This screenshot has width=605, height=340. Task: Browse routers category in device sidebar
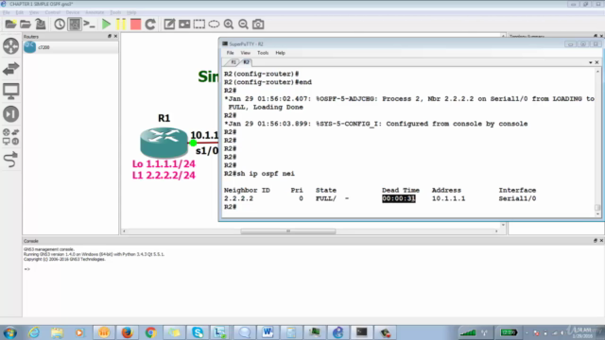(10, 46)
